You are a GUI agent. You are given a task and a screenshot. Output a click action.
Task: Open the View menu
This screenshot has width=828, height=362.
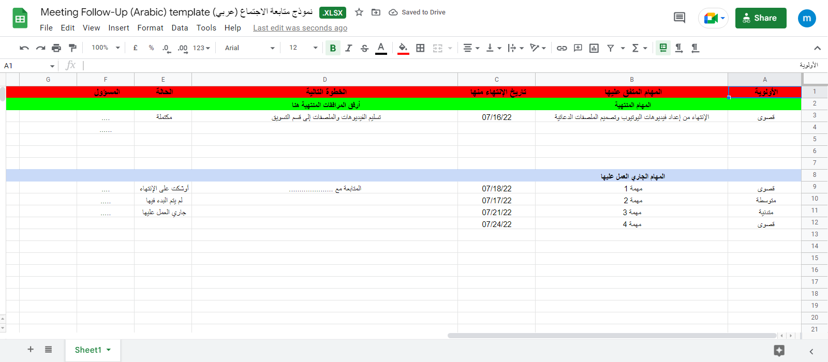[91, 28]
